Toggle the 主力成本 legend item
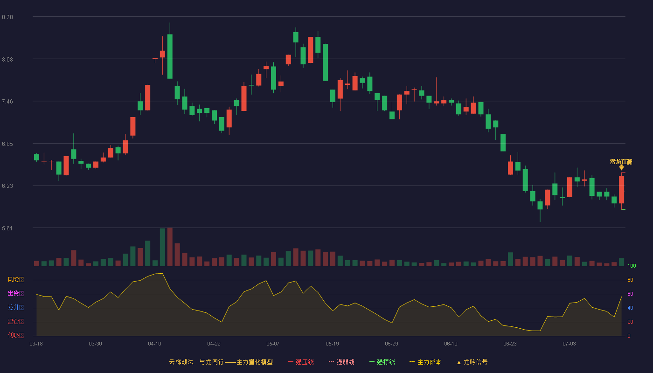Viewport: 653px width, 373px height. [x=425, y=362]
